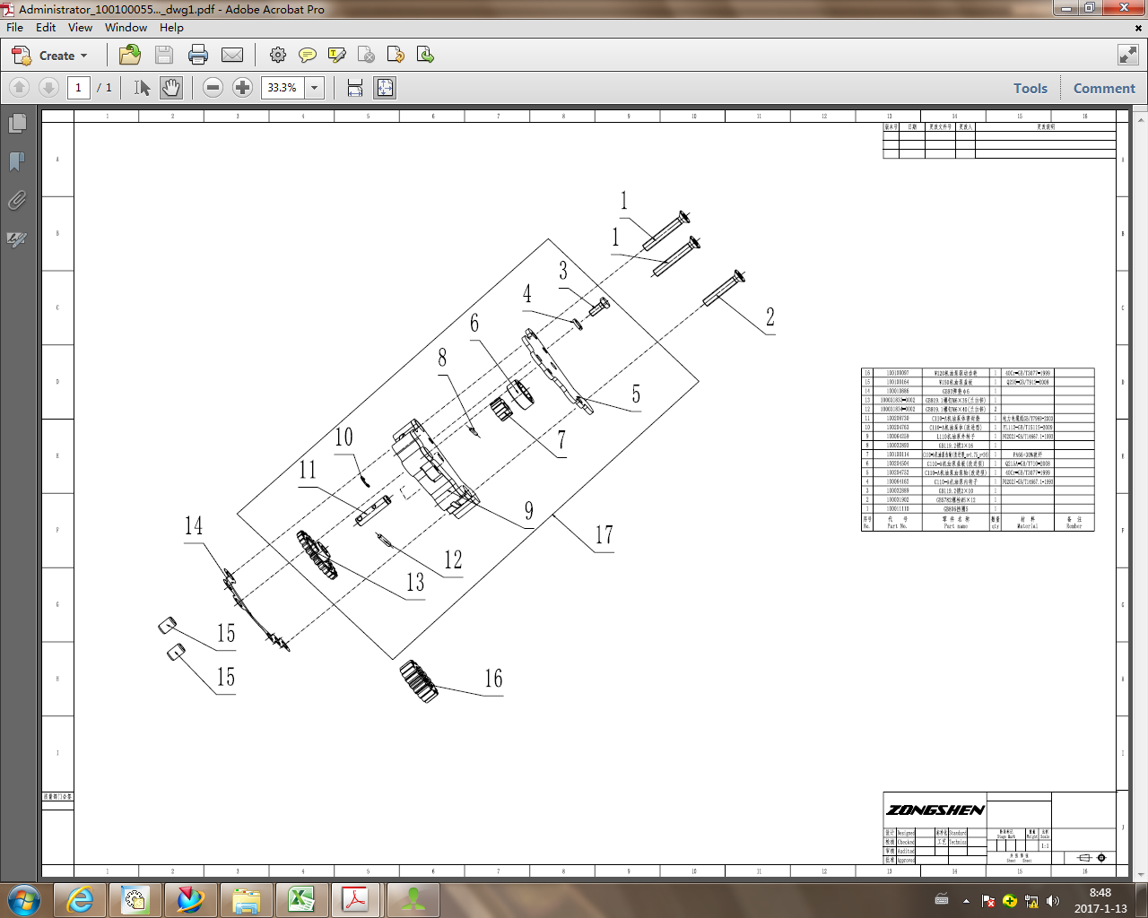The image size is (1148, 918).
Task: Click the Print file icon
Action: click(198, 56)
